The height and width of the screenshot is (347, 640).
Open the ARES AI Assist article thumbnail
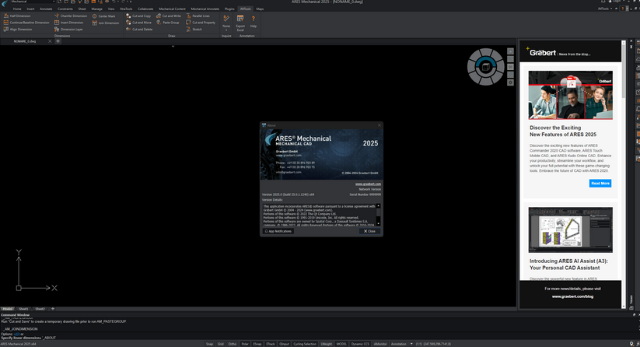click(x=570, y=230)
